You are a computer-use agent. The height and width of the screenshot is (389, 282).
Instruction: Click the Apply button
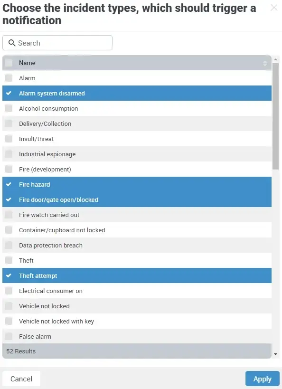262,379
